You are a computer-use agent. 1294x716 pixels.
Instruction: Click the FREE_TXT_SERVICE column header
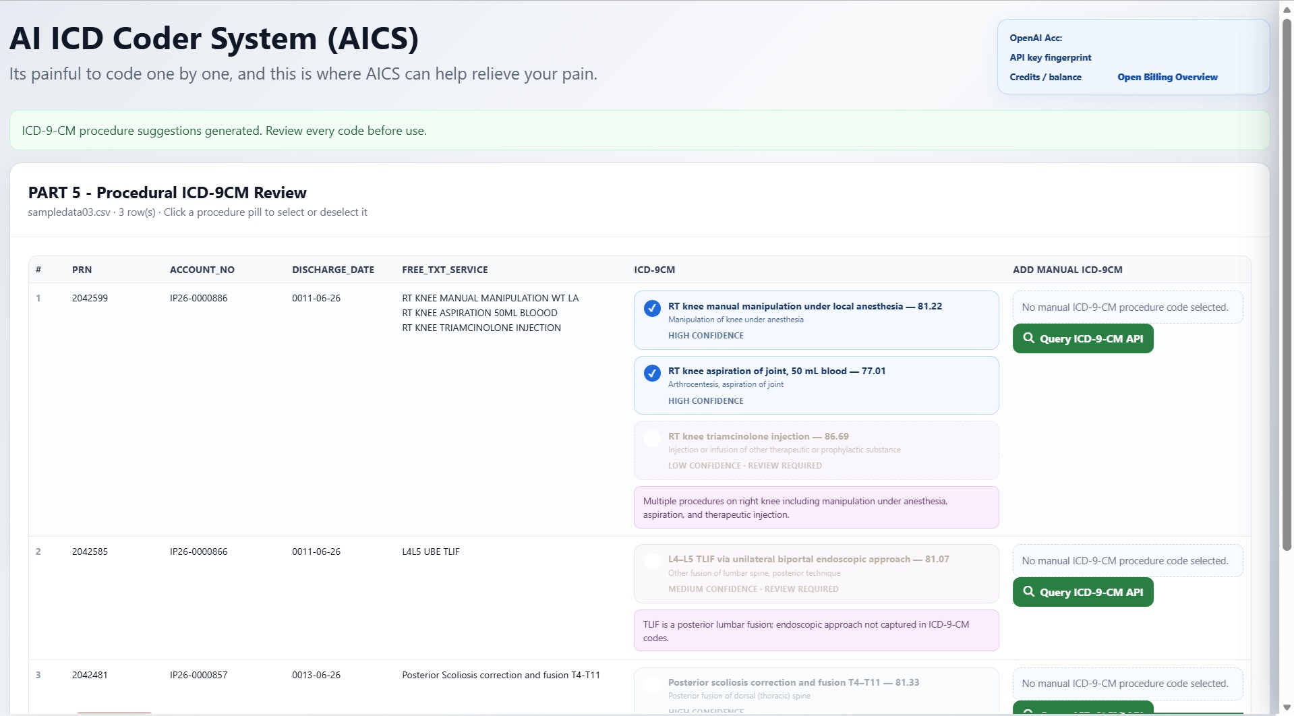coord(445,270)
